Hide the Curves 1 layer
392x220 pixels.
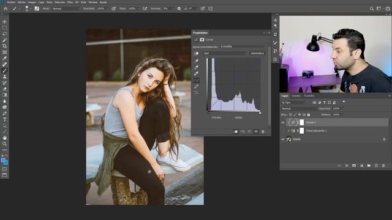click(283, 122)
